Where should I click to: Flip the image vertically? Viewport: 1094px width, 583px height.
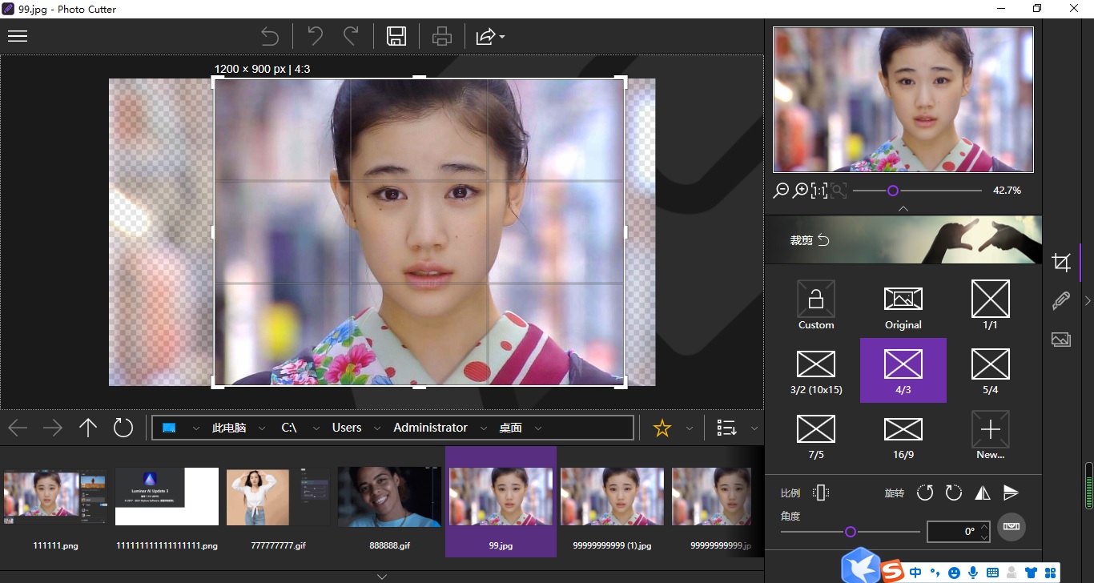tap(1011, 493)
